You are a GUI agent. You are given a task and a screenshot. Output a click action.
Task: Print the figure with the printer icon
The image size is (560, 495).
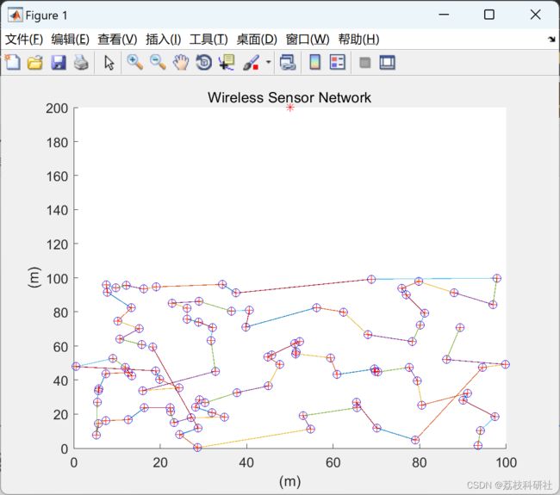(x=81, y=63)
